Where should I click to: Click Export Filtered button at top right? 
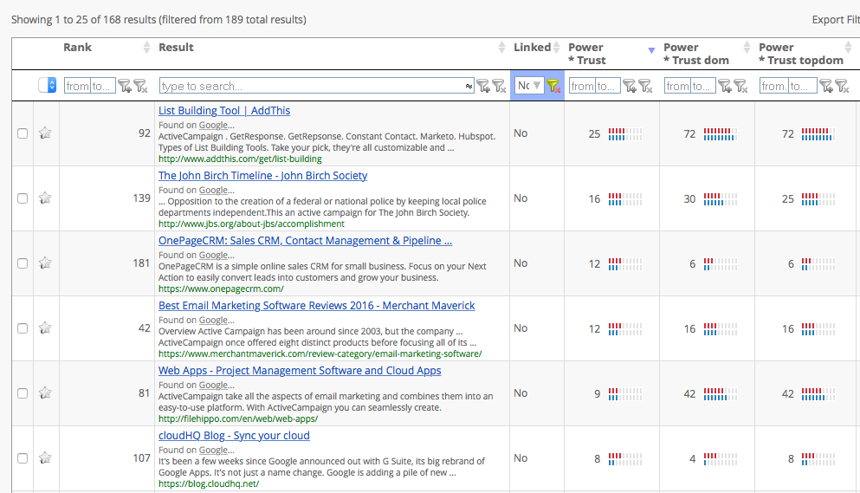click(836, 20)
